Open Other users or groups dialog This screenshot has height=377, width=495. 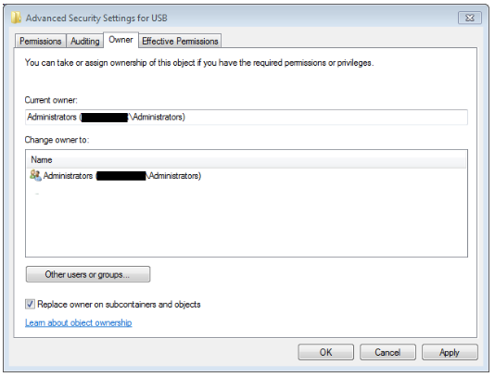coord(88,274)
